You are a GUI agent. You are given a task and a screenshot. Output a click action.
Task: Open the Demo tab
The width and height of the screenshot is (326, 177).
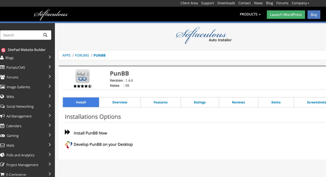pyautogui.click(x=276, y=102)
